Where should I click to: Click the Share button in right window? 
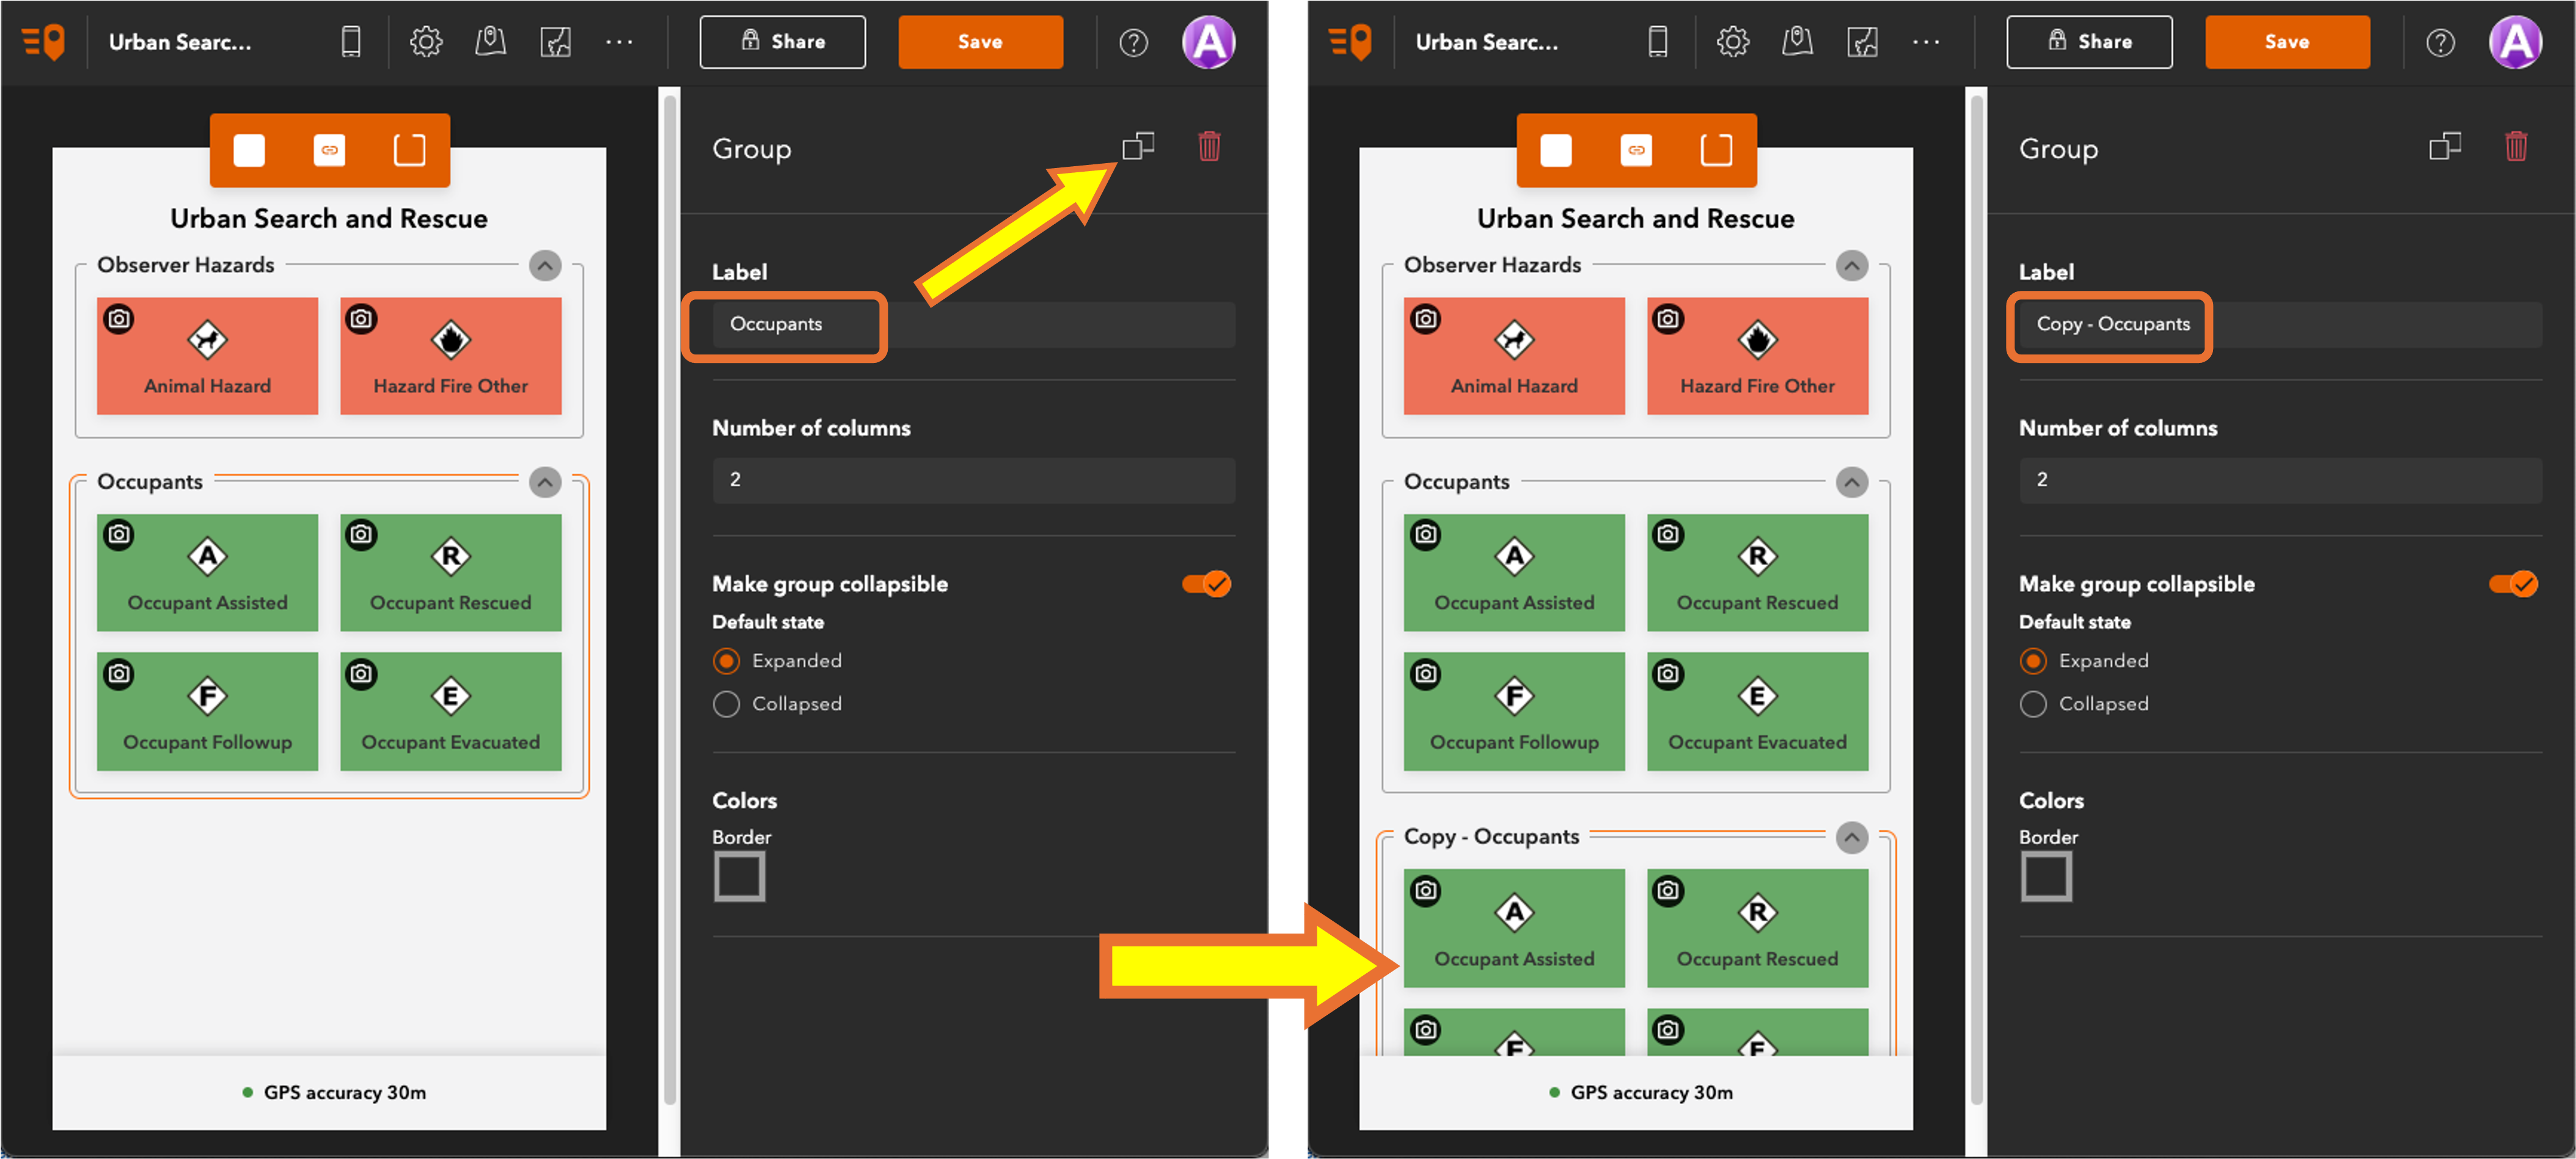pyautogui.click(x=2088, y=42)
